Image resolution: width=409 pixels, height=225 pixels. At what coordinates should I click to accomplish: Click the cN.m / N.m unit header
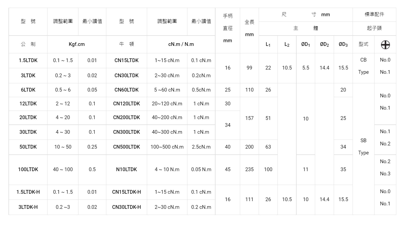(x=181, y=44)
